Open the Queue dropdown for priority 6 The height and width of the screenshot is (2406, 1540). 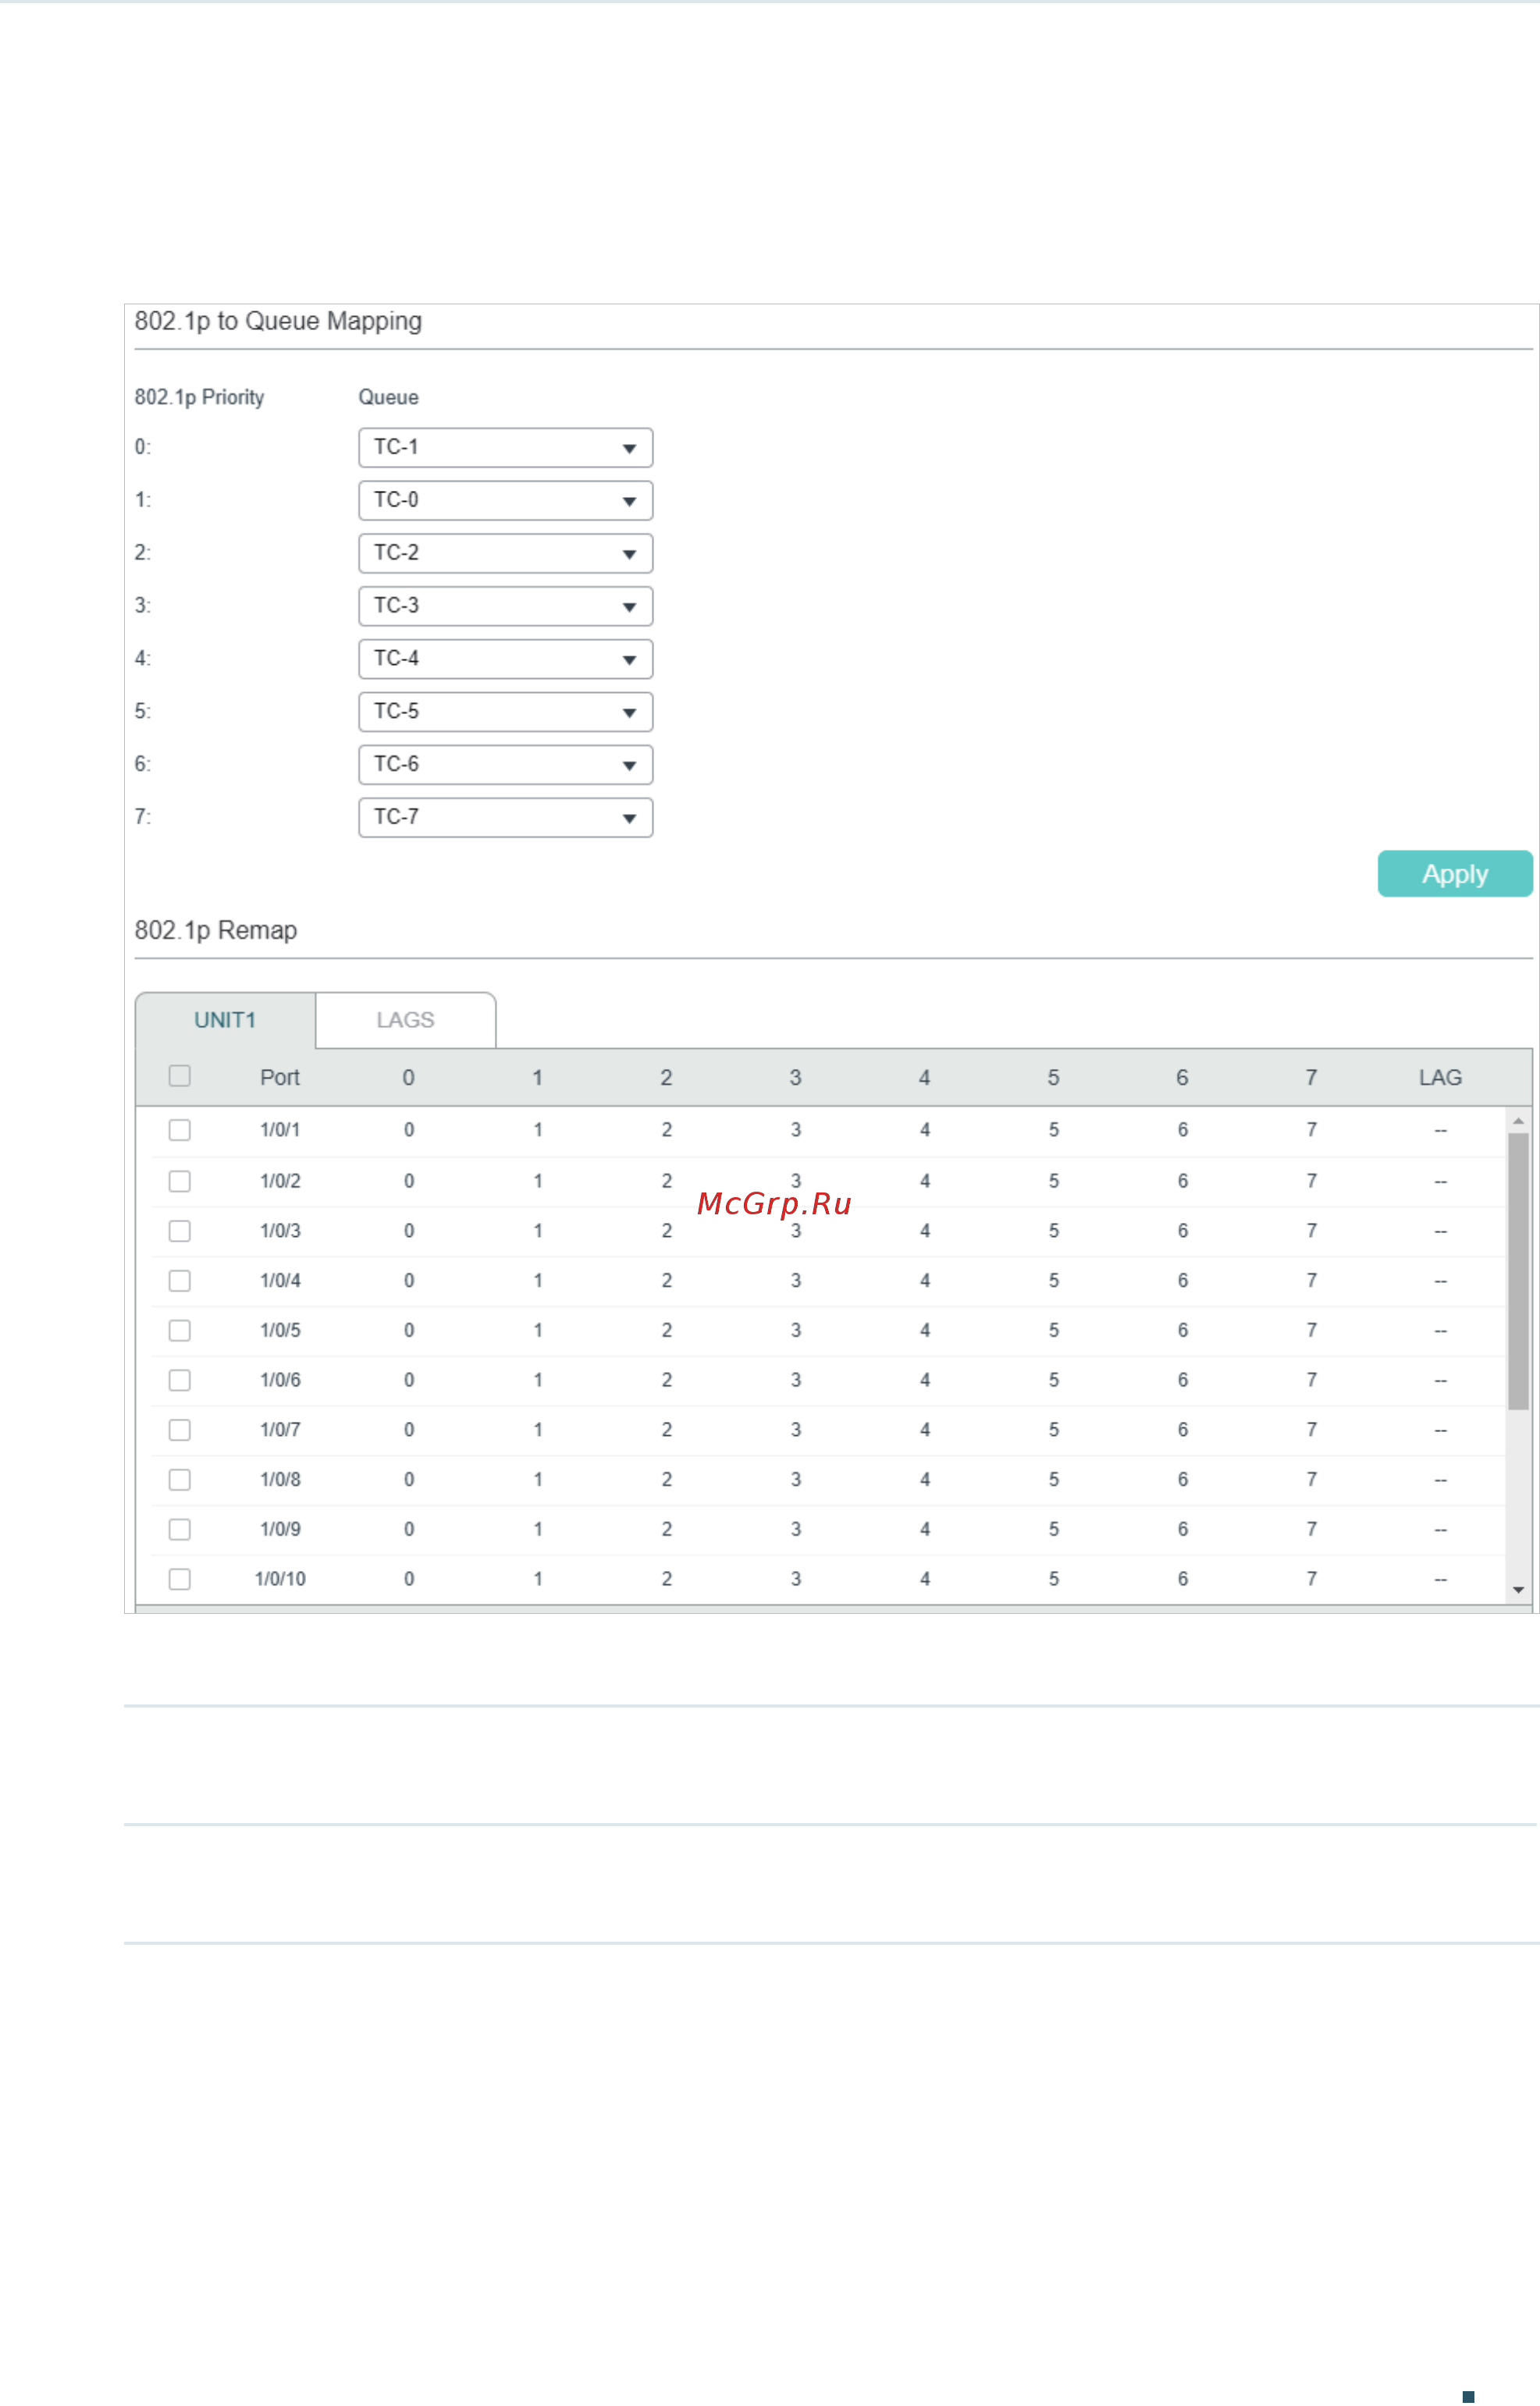pyautogui.click(x=505, y=766)
